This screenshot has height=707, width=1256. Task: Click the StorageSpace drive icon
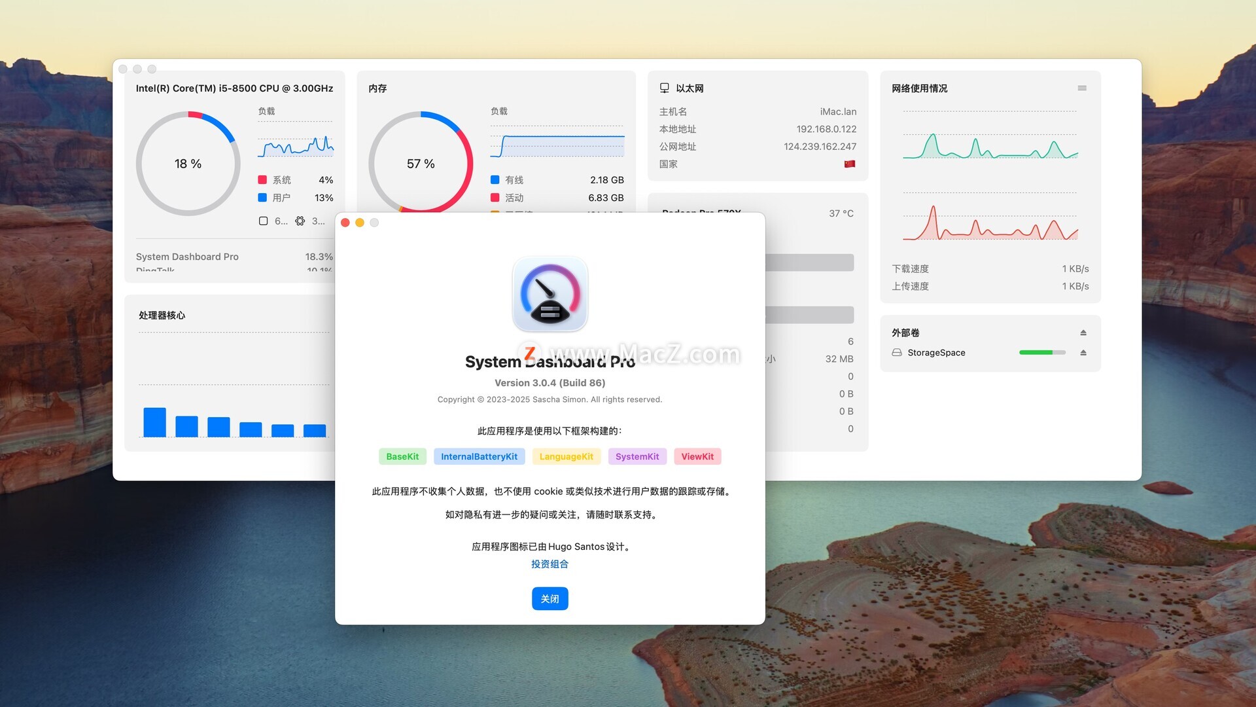[897, 353]
